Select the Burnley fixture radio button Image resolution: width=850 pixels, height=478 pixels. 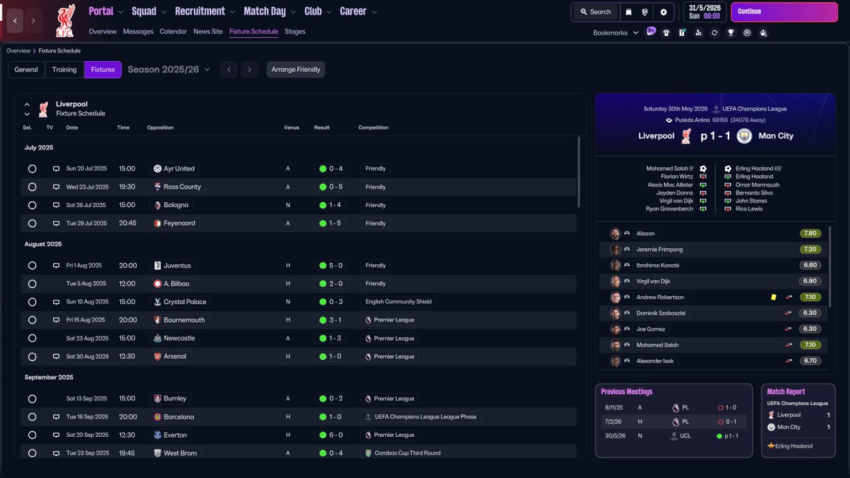click(32, 399)
